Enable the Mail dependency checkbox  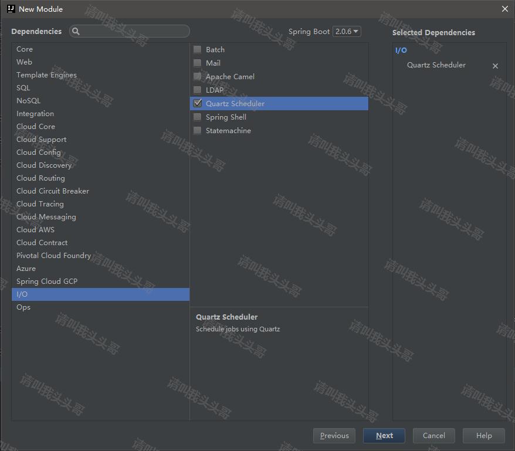(198, 63)
